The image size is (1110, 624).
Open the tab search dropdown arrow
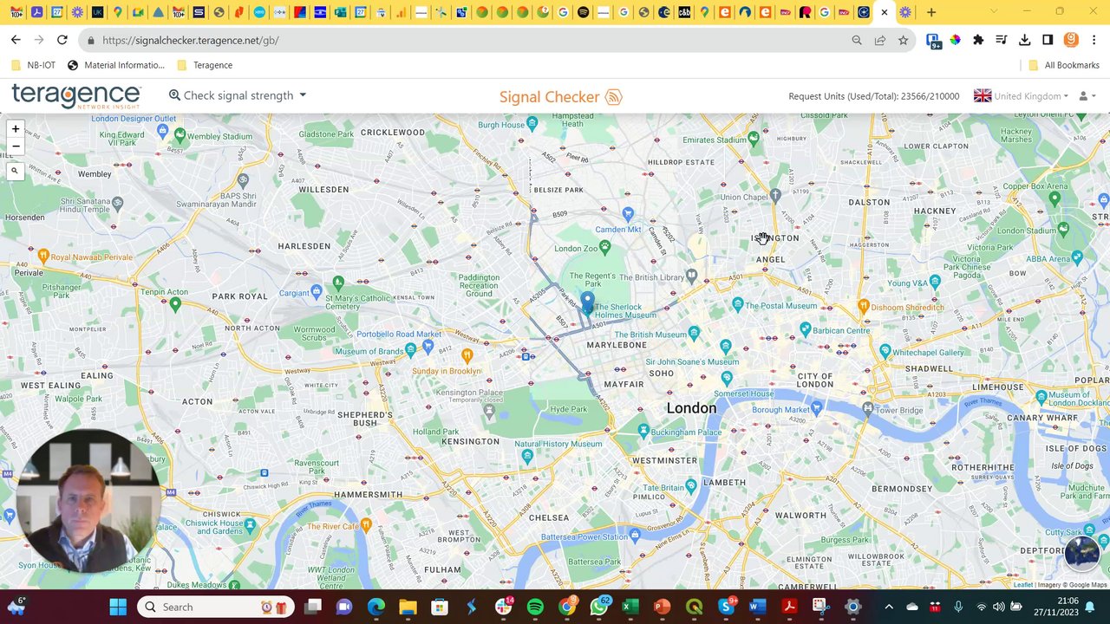tap(993, 11)
